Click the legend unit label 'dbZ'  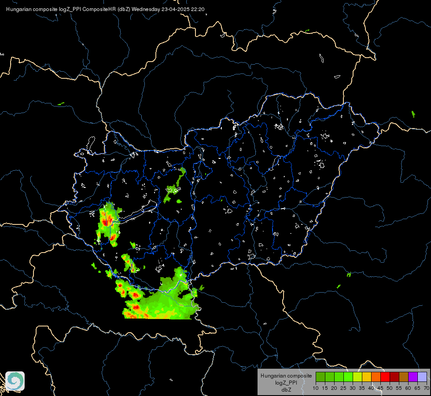(x=286, y=390)
